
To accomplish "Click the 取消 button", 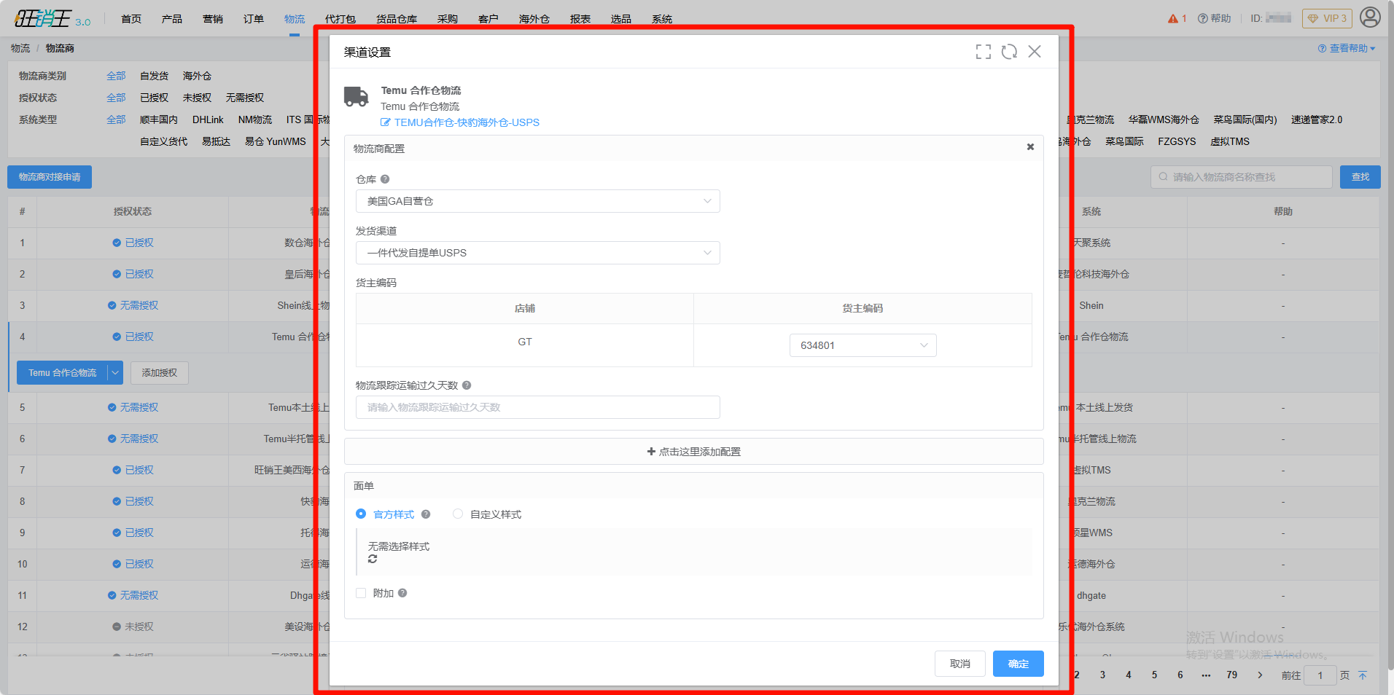I will pos(960,664).
